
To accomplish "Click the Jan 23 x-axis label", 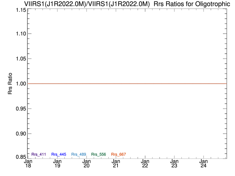I will (174, 163).
